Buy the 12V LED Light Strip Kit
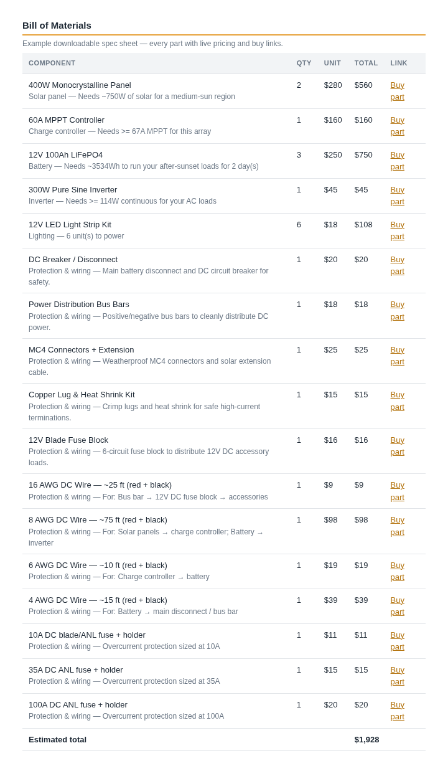The height and width of the screenshot is (771, 448). point(398,230)
